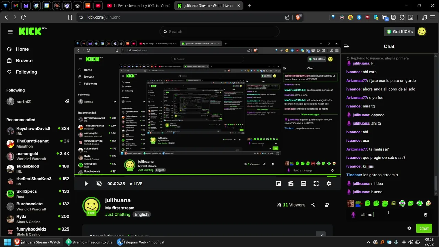The height and width of the screenshot is (247, 439).
Task: Open media control music-note button
Action: click(424, 17)
